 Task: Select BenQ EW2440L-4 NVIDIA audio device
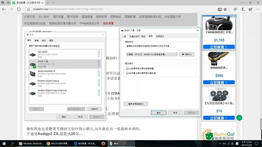[x=65, y=74]
